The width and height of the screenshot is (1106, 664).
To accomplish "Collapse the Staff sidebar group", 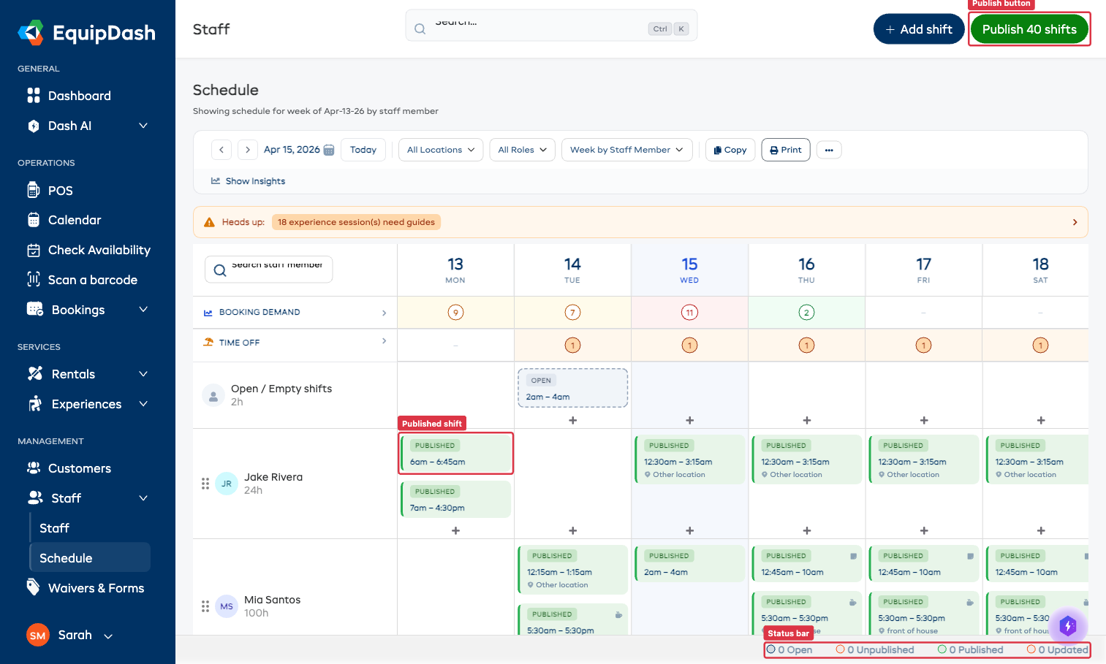I will click(88, 498).
